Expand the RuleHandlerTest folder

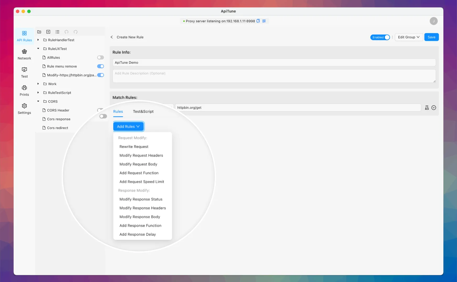coord(38,40)
